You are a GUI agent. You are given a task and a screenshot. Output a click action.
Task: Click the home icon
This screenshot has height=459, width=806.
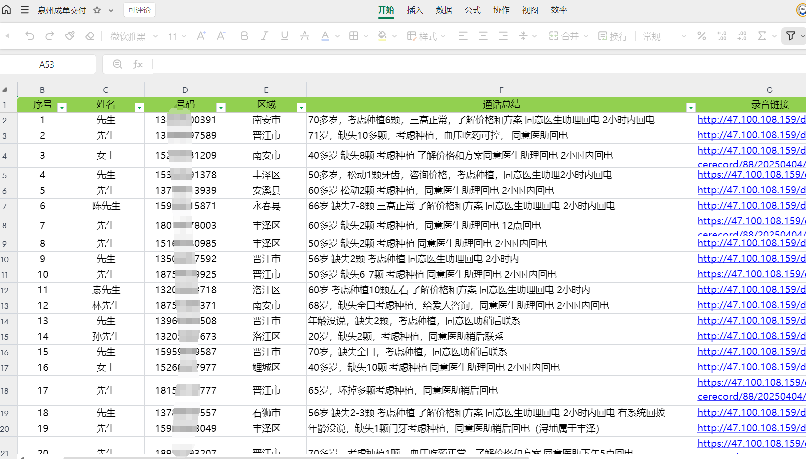point(7,10)
